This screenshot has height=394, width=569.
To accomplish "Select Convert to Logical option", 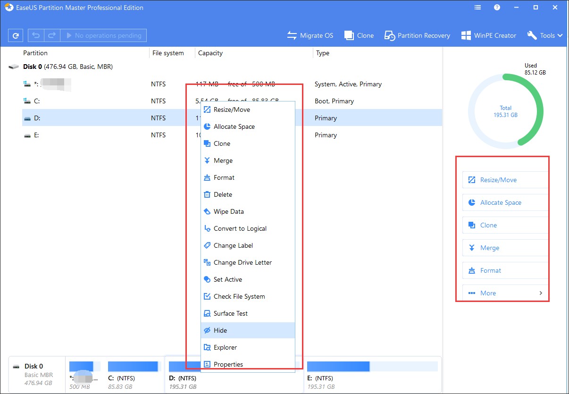I will (x=248, y=228).
